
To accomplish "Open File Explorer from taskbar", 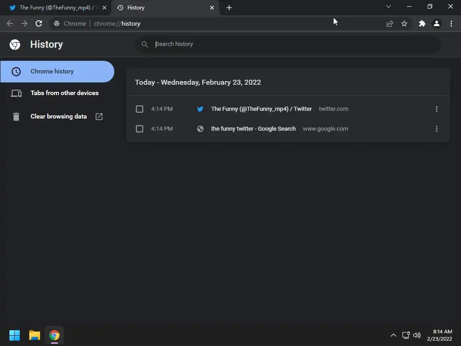I will coord(34,335).
